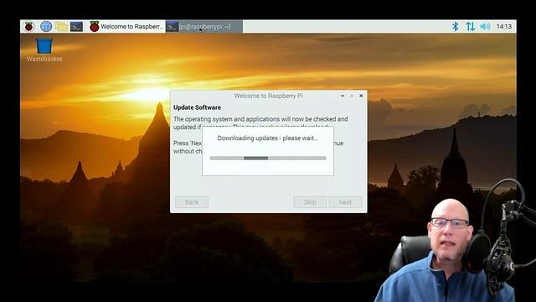Open the Raspberry Pi main menu

(x=29, y=26)
